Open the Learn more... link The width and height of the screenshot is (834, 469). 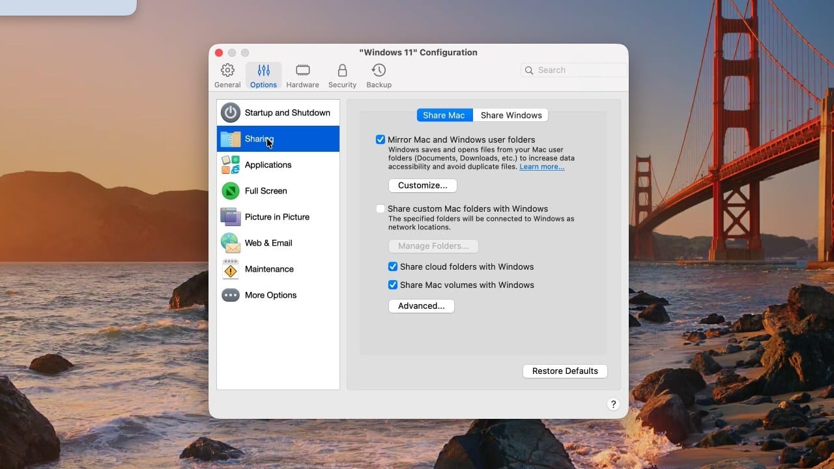[542, 167]
